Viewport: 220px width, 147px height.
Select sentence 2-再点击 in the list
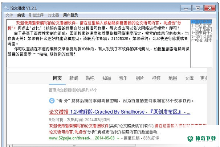point(201,25)
